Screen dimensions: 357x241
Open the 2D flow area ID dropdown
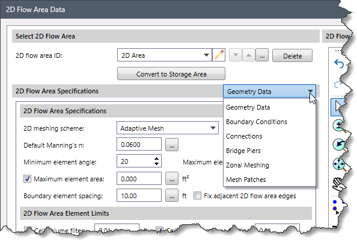(x=206, y=55)
